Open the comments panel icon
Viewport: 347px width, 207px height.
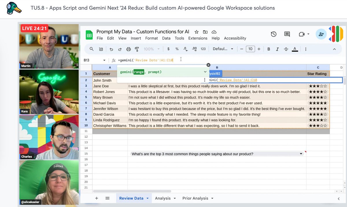pos(287,34)
